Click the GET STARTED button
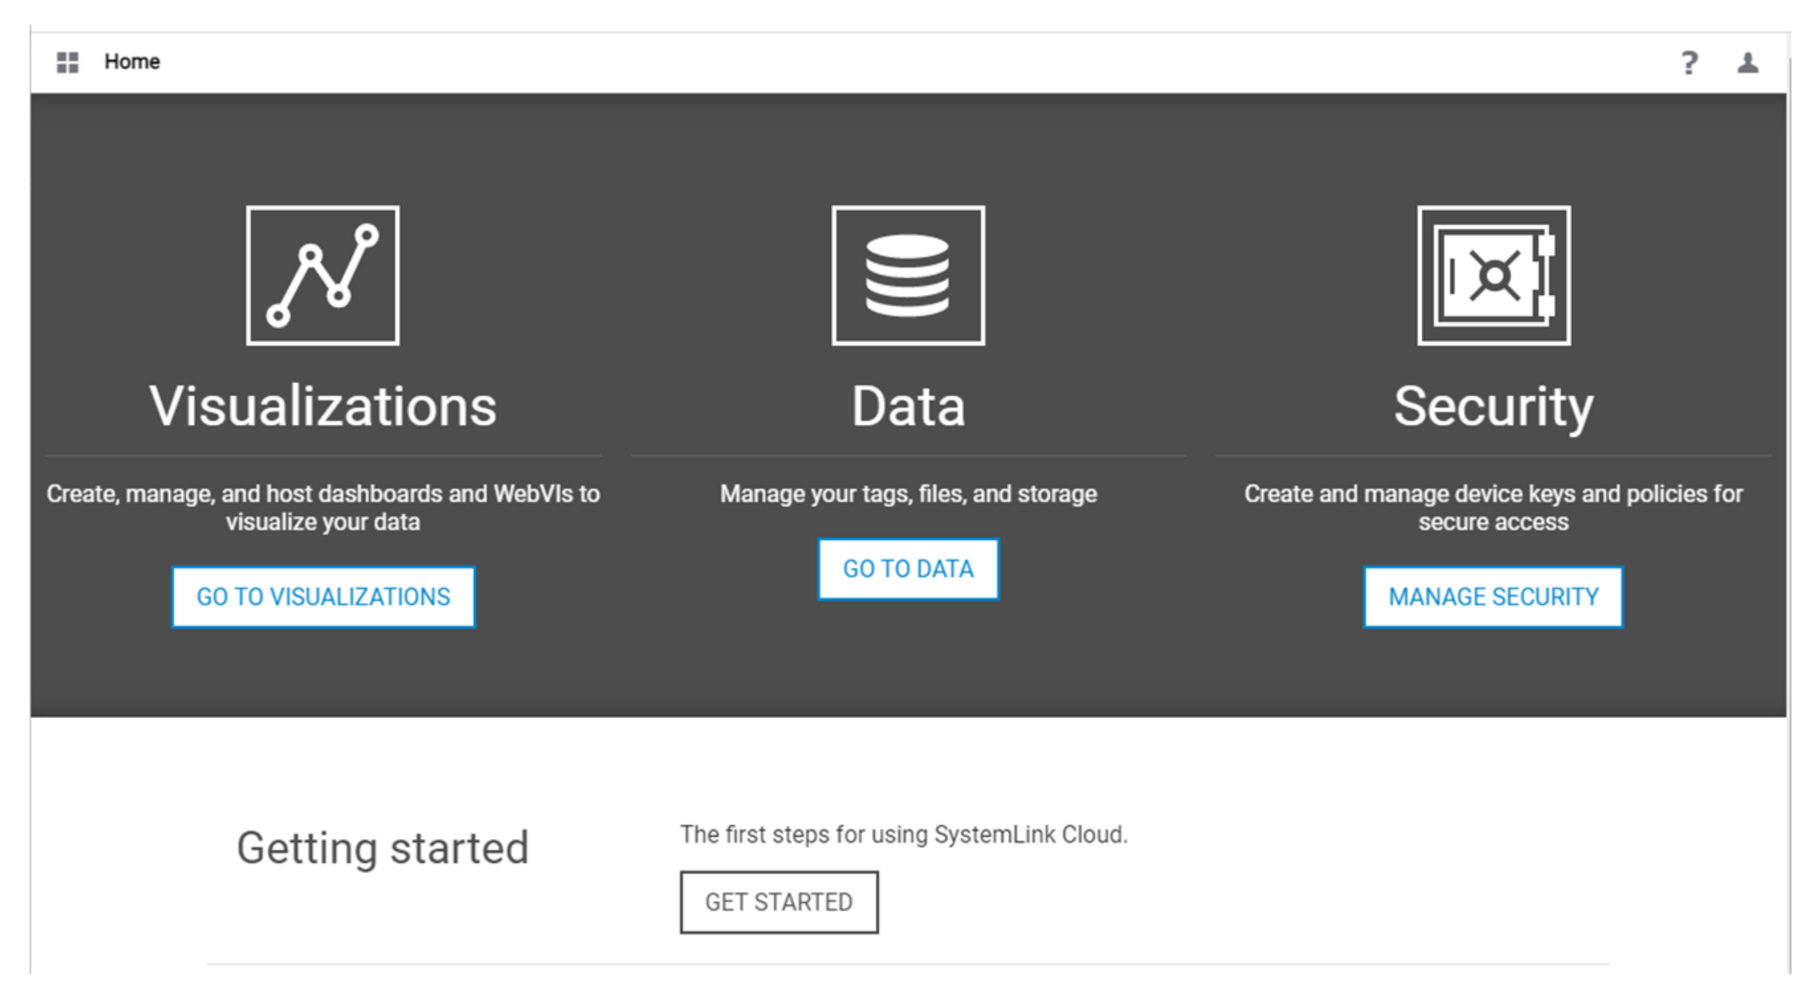The height and width of the screenshot is (1003, 1820). tap(779, 902)
